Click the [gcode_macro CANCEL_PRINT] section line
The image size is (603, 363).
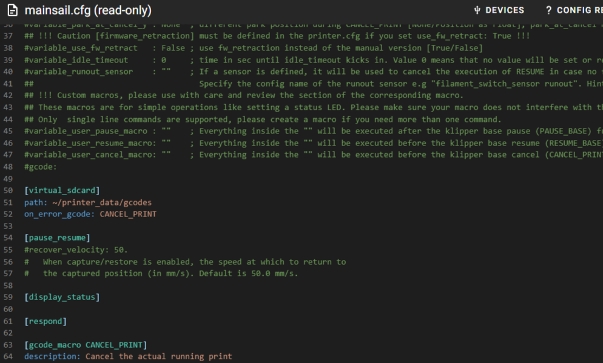coord(86,345)
